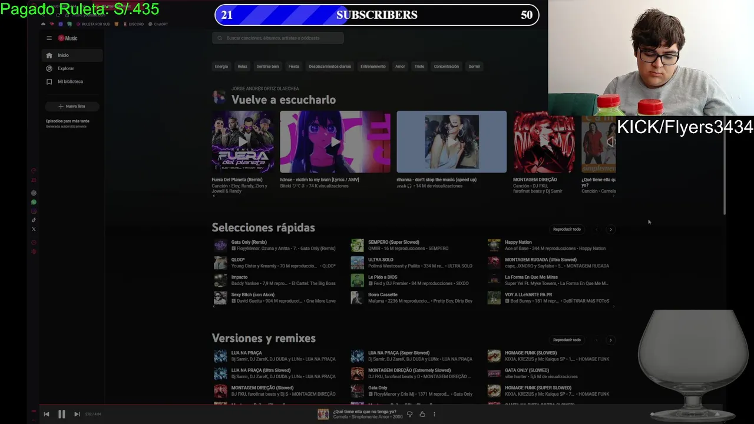Toggle the YouTube Music hamburger menu

[49, 38]
